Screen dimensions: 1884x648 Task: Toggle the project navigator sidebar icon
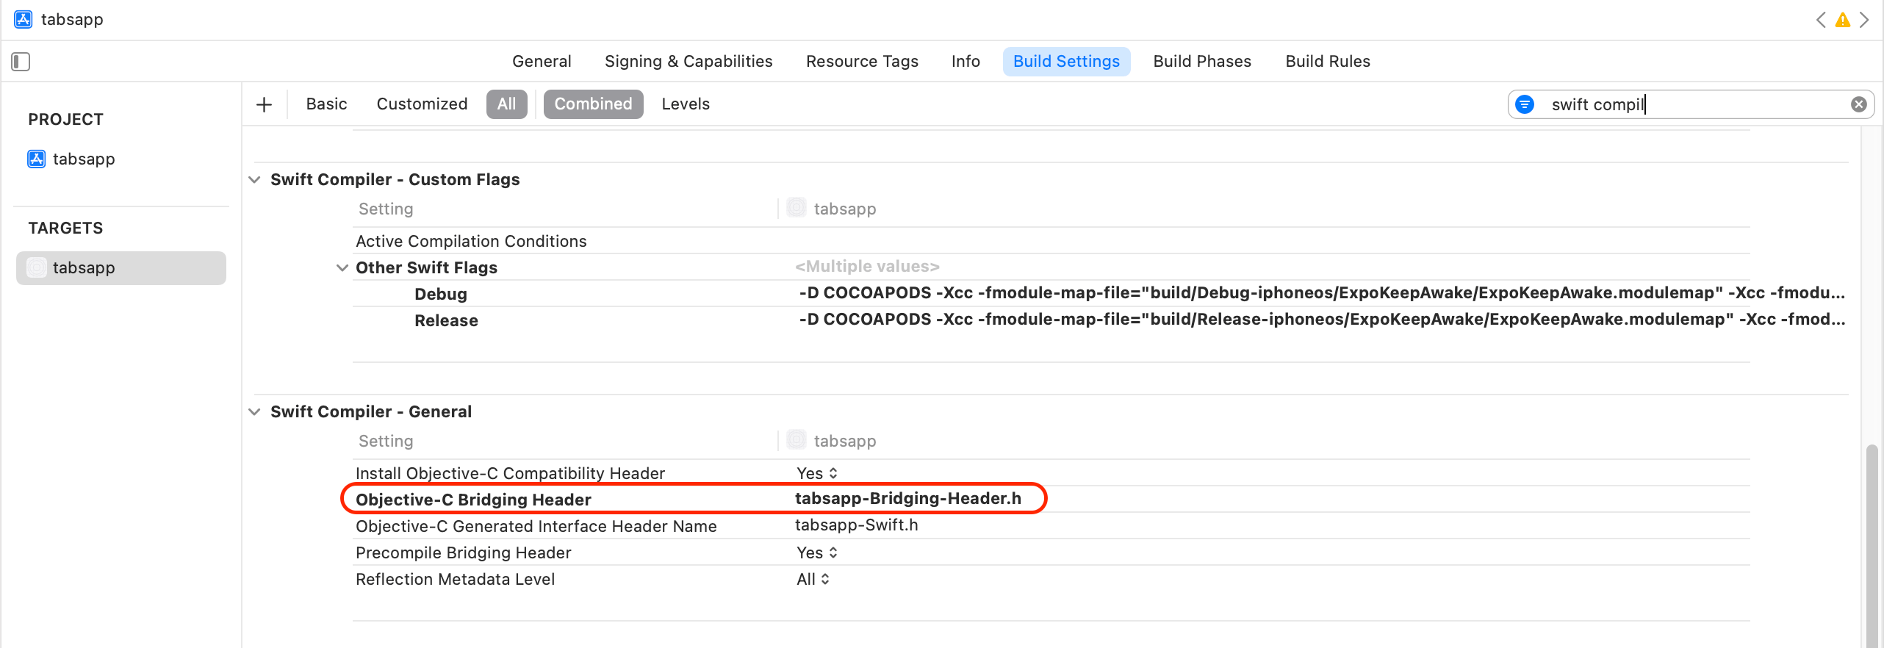tap(21, 62)
